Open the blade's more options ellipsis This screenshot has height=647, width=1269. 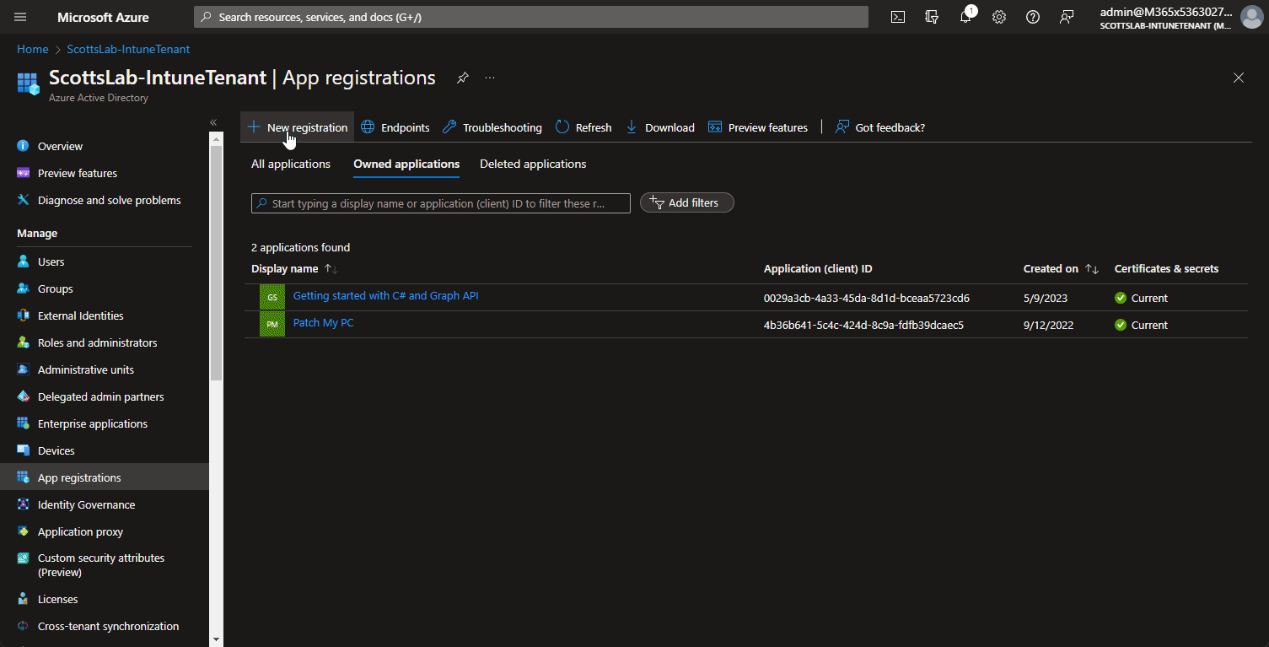click(x=490, y=78)
